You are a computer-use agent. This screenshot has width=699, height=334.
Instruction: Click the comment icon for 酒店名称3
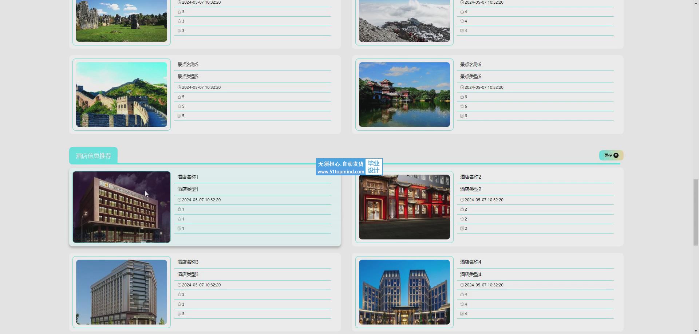179,314
